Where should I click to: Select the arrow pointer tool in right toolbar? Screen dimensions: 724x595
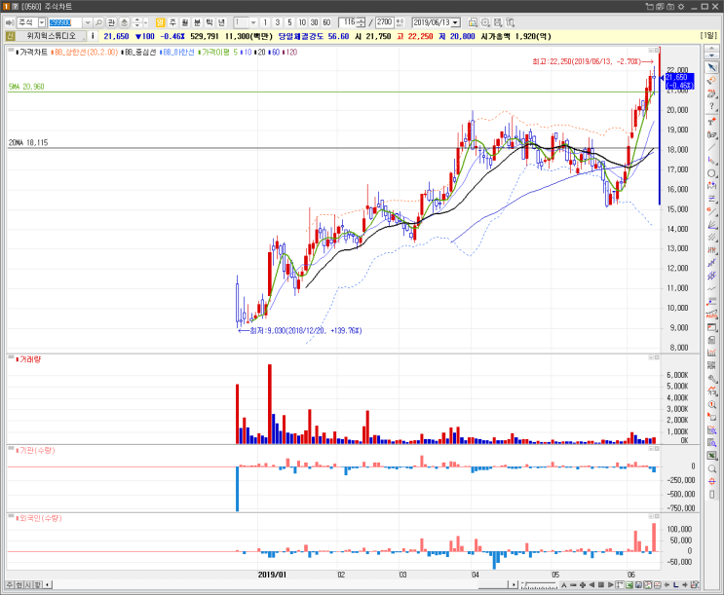(711, 68)
